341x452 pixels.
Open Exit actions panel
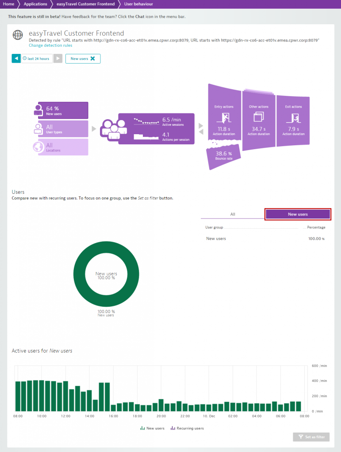[x=293, y=121]
